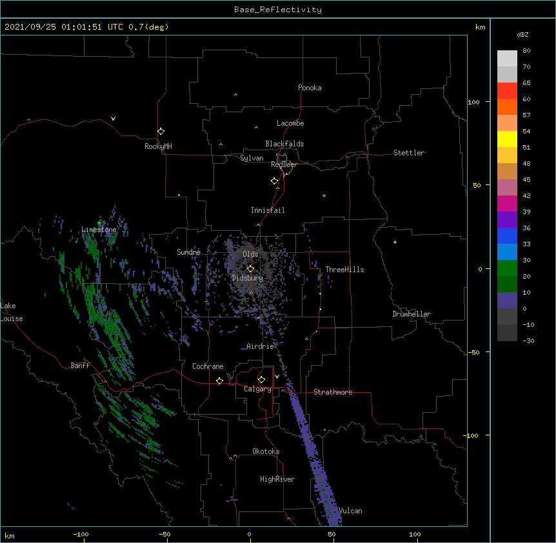Click the Drumheller label
Image resolution: width=556 pixels, height=543 pixels.
[x=412, y=314]
